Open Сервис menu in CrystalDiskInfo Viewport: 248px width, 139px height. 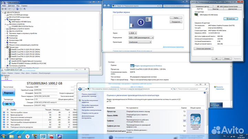click(x=17, y=73)
